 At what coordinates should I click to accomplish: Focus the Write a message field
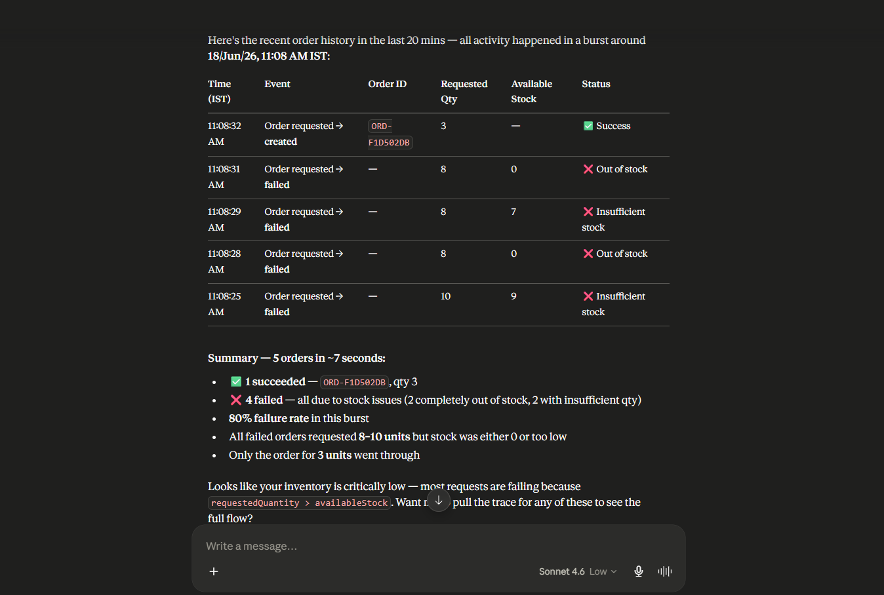pyautogui.click(x=438, y=546)
